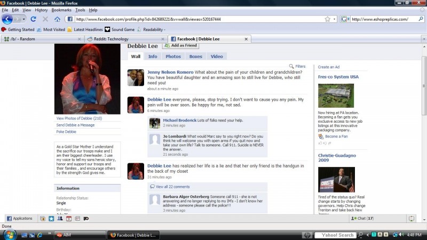Click the Add as Friend button

(x=180, y=46)
